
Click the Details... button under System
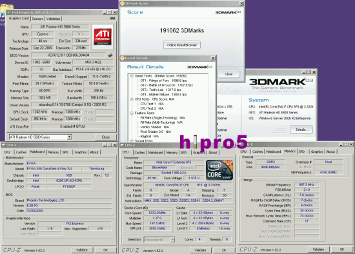[301, 130]
